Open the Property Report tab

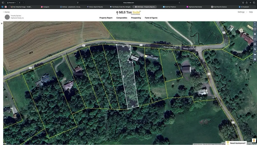pos(106,18)
